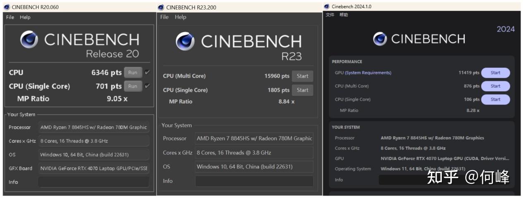Select the 6346 pts CPU score in R20
Image resolution: width=524 pixels, height=199 pixels.
pyautogui.click(x=107, y=72)
